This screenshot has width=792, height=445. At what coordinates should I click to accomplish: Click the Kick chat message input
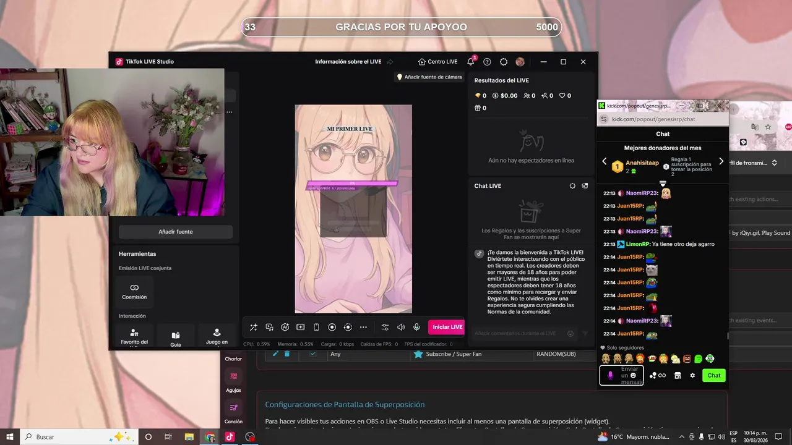point(622,375)
